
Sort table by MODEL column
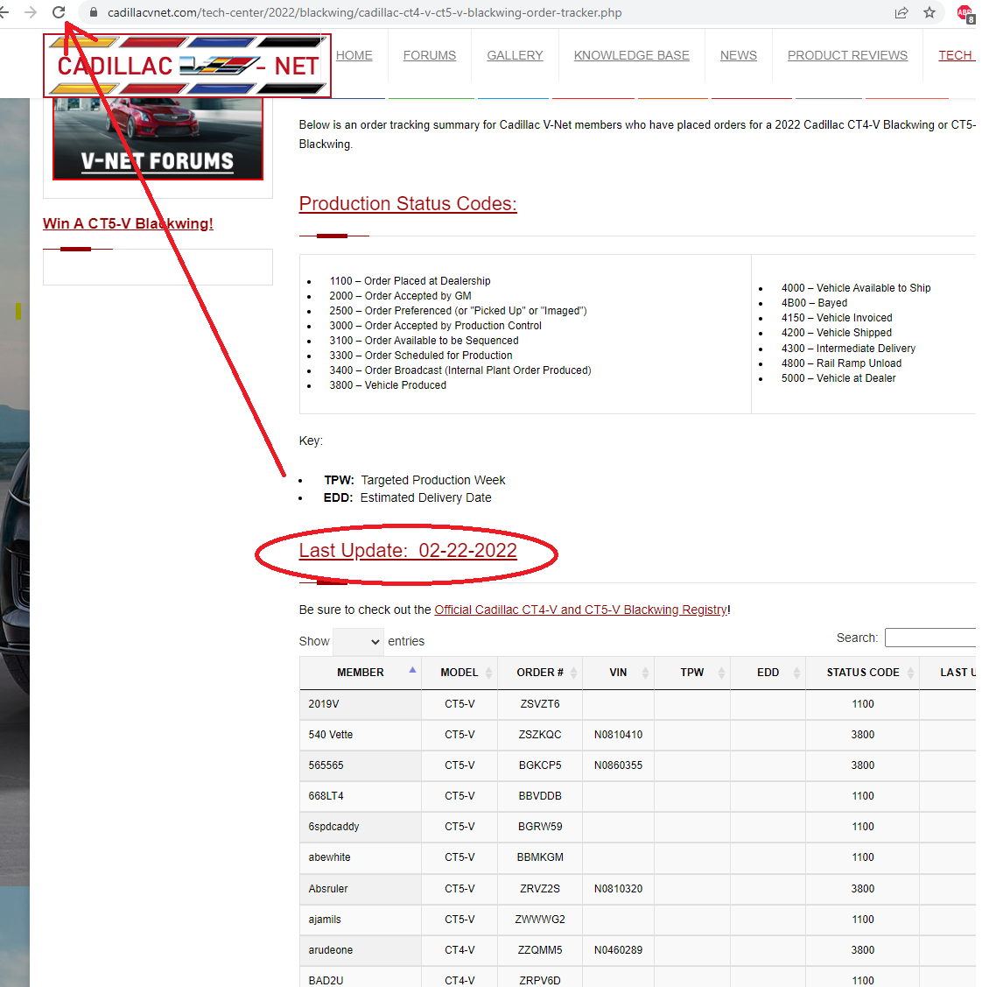coord(459,673)
